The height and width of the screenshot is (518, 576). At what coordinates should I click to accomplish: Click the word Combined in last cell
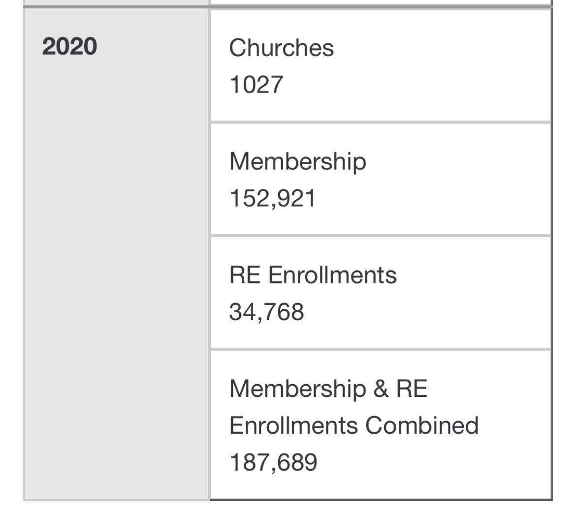point(422,425)
